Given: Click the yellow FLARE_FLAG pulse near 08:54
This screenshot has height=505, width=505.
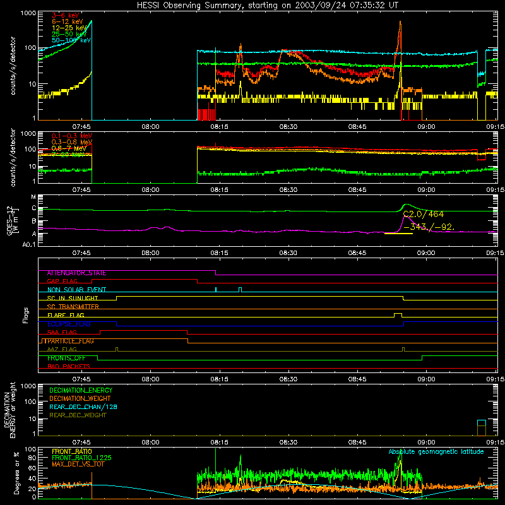Looking at the screenshot, I should pyautogui.click(x=398, y=315).
